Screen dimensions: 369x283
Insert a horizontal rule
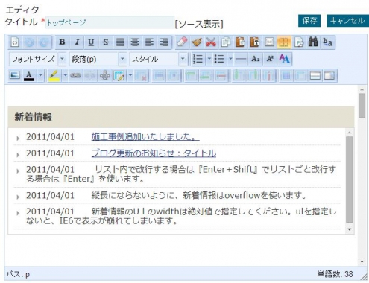(241, 59)
